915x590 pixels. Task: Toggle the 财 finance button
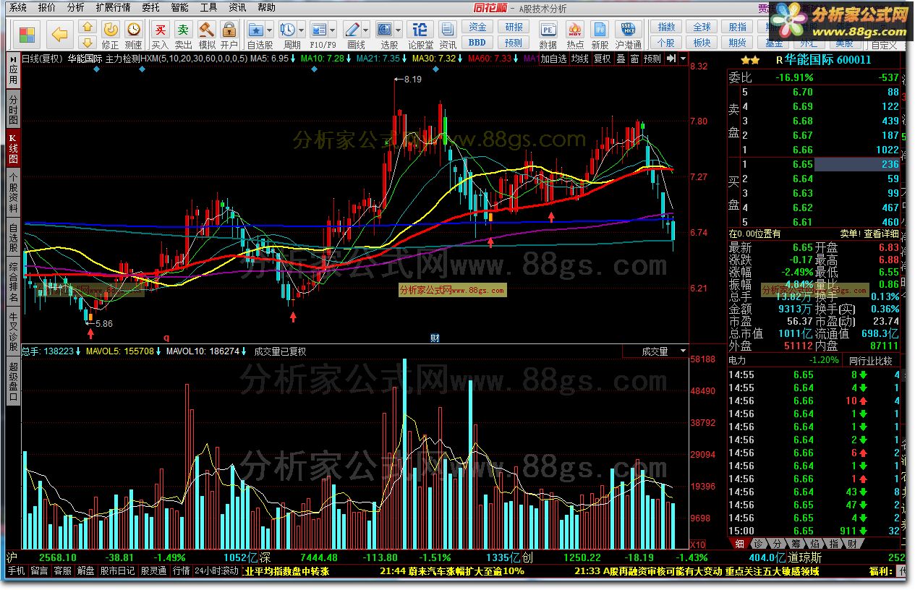[x=853, y=544]
